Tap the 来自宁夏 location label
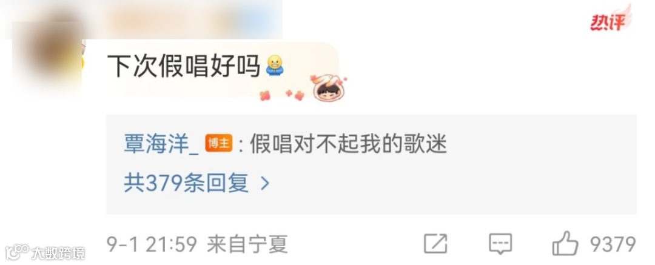655x265 pixels. pos(247,244)
